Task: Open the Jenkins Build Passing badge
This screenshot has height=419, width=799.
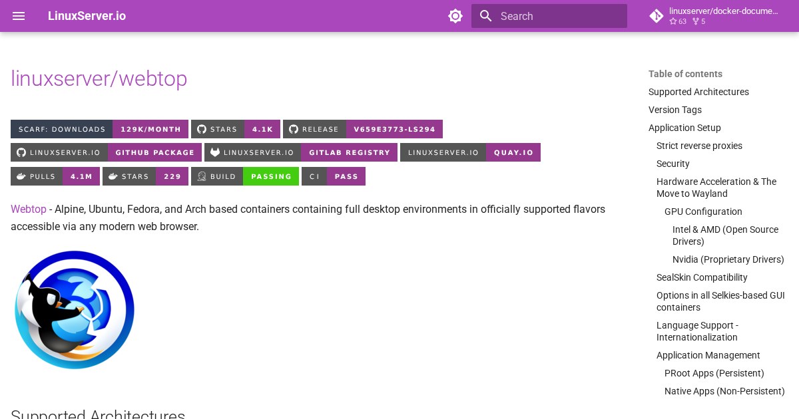Action: click(x=245, y=176)
